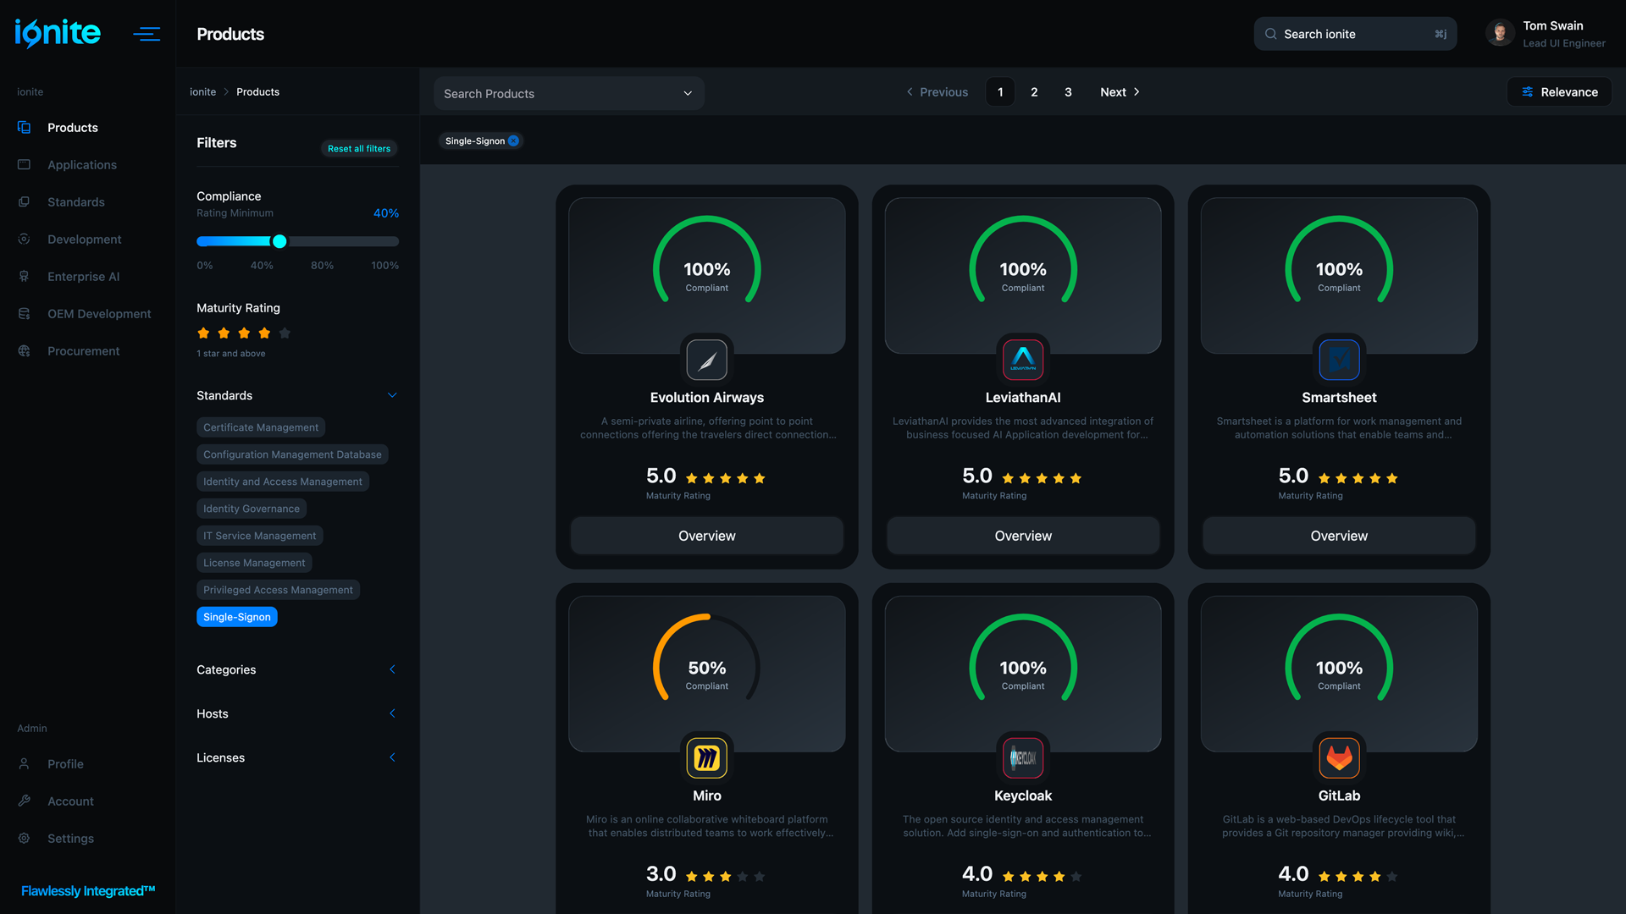This screenshot has height=914, width=1626.
Task: Go to Previous results page
Action: pyautogui.click(x=937, y=92)
